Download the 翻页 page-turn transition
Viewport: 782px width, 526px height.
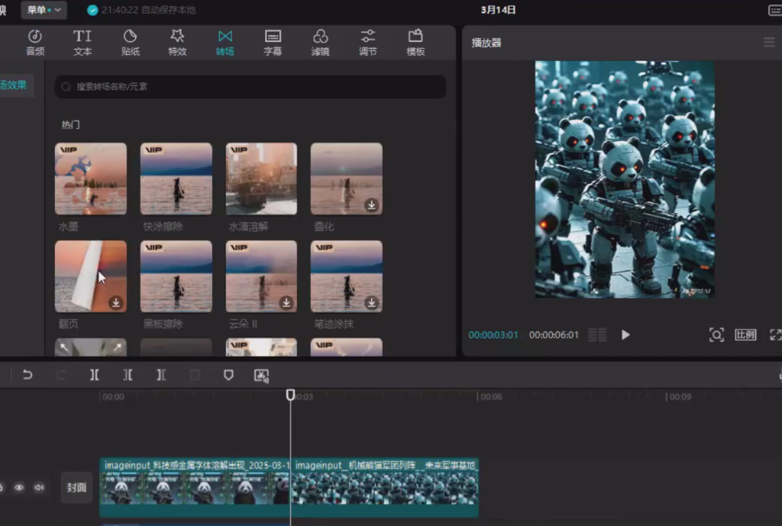[x=116, y=303]
